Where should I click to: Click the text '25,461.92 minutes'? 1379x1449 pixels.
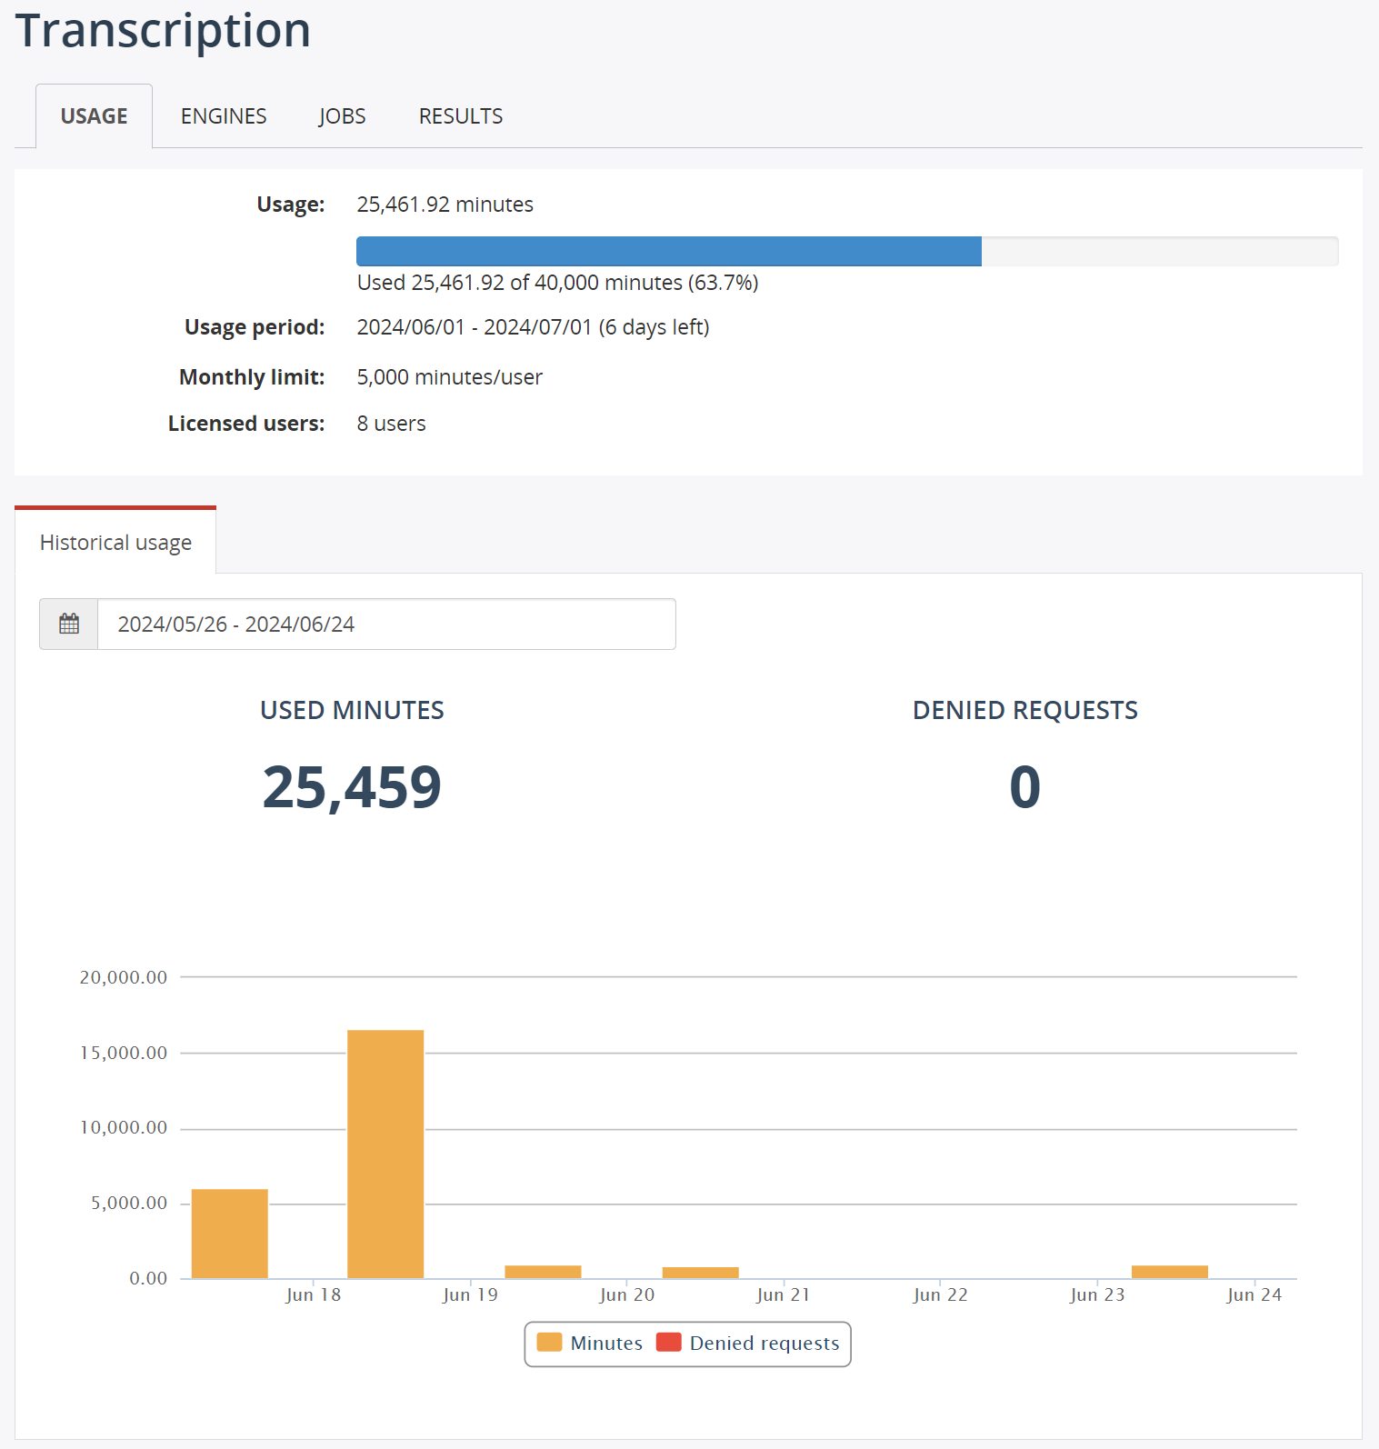click(x=445, y=205)
